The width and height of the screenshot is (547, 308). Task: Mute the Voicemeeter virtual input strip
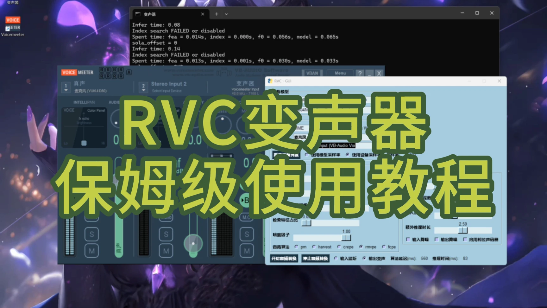click(247, 251)
